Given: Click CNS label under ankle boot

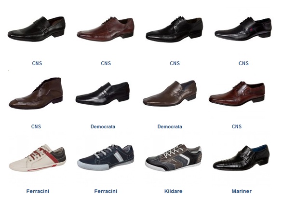Looking at the screenshot, I should coord(36,126).
